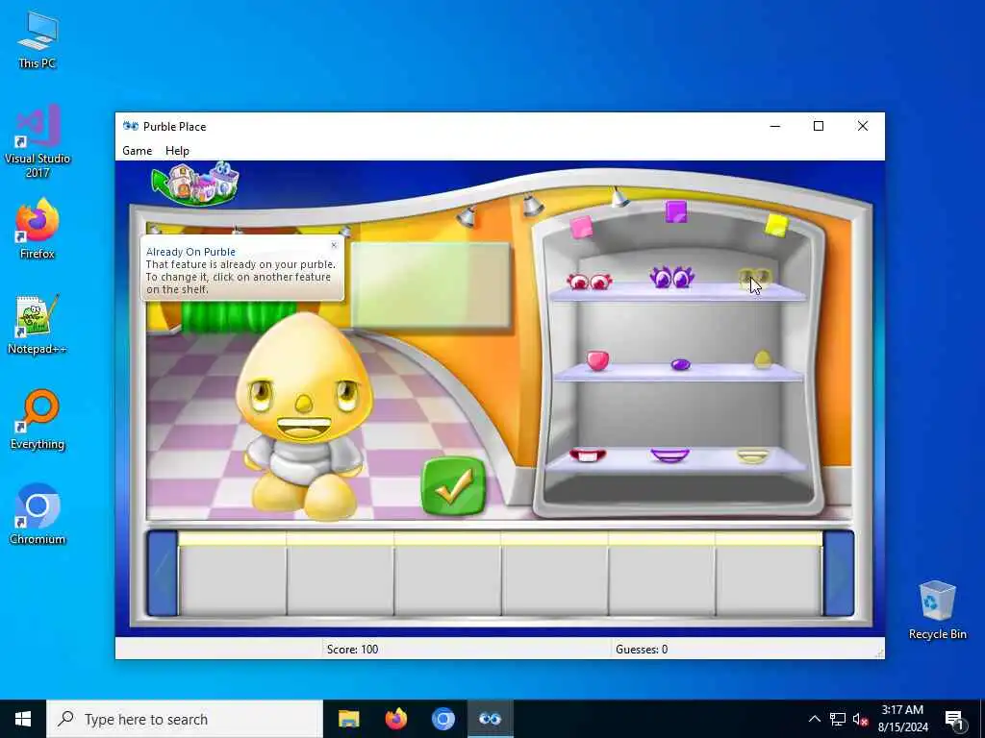The height and width of the screenshot is (738, 985).
Task: Click the purple color block atop the shelf
Action: [x=676, y=211]
